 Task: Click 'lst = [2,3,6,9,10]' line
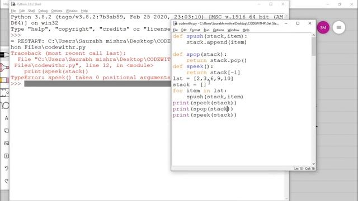tap(203, 79)
